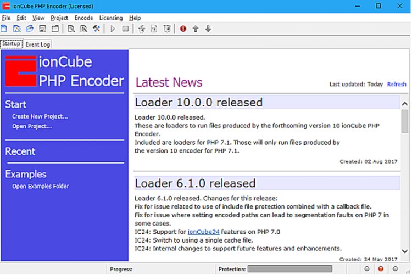The image size is (412, 275).
Task: Click the ionCube application icon in title bar
Action: [x=6, y=6]
